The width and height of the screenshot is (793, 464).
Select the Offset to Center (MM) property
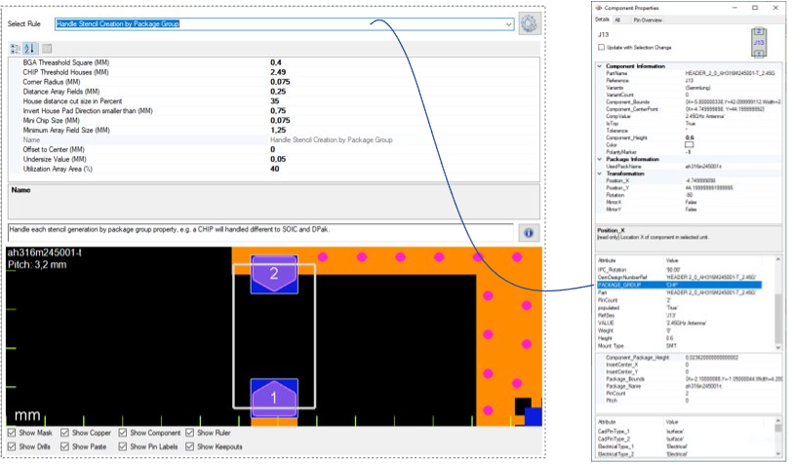274,149
